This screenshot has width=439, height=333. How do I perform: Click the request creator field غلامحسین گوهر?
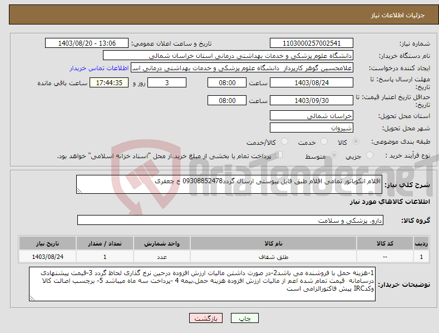(242, 67)
